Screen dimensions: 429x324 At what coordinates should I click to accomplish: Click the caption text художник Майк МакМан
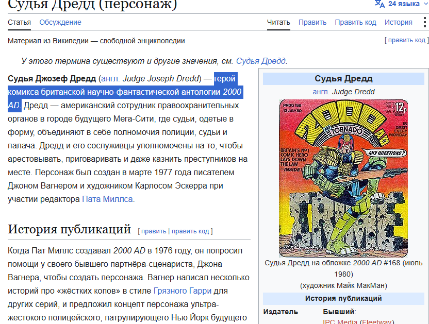[343, 285]
